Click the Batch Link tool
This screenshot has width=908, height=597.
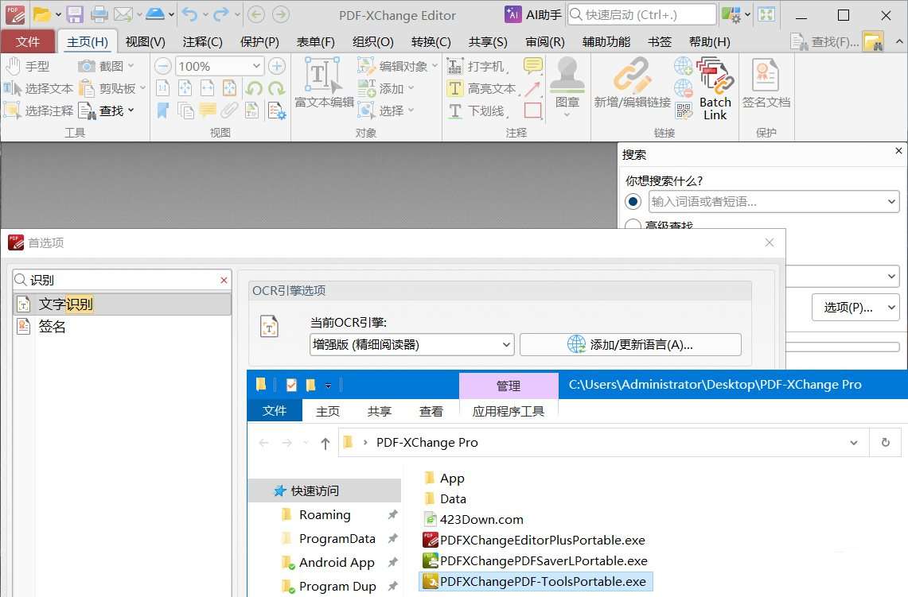(715, 88)
